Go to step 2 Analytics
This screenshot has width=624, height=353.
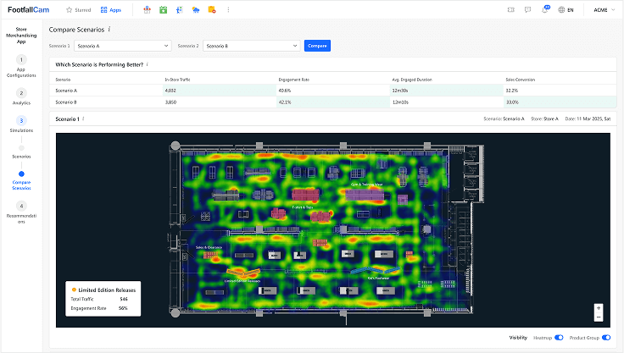coord(21,97)
